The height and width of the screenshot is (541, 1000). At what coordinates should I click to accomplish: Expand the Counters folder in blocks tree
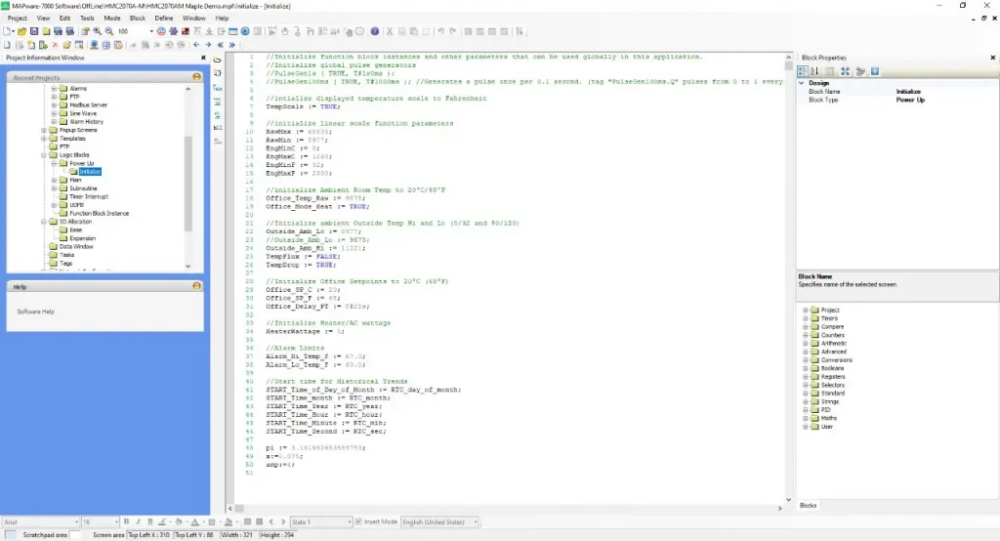pos(806,335)
